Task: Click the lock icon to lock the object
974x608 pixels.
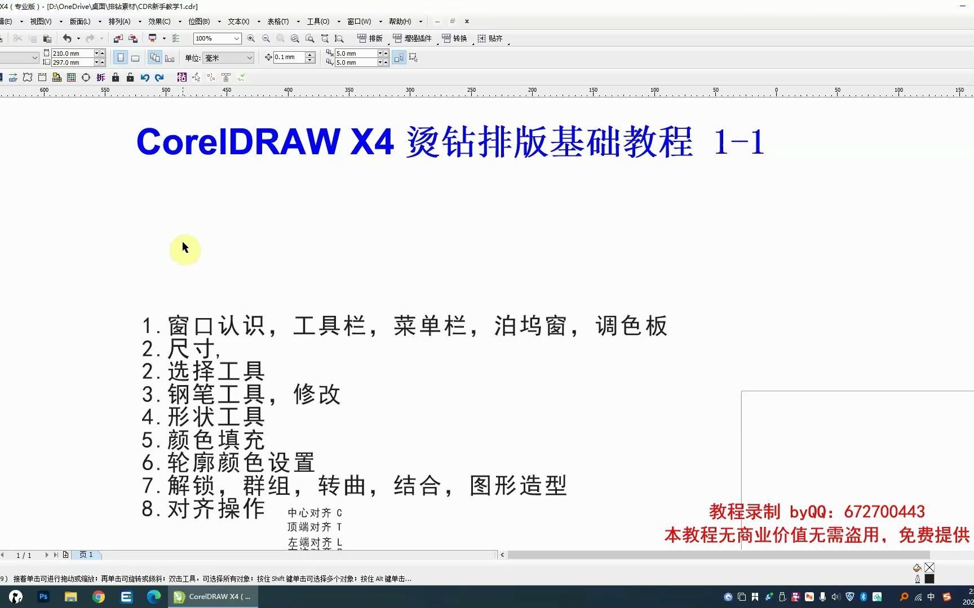Action: [116, 78]
